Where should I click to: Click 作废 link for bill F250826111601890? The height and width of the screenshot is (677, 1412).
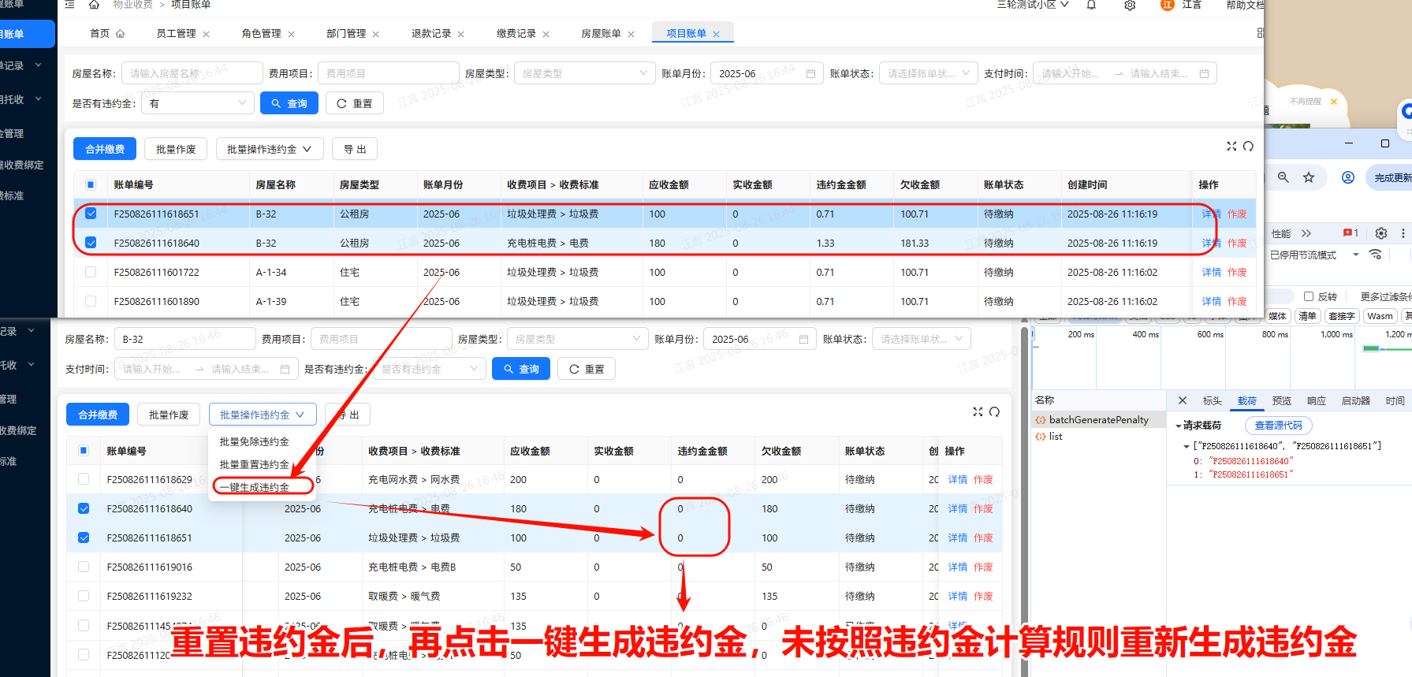coord(1237,301)
